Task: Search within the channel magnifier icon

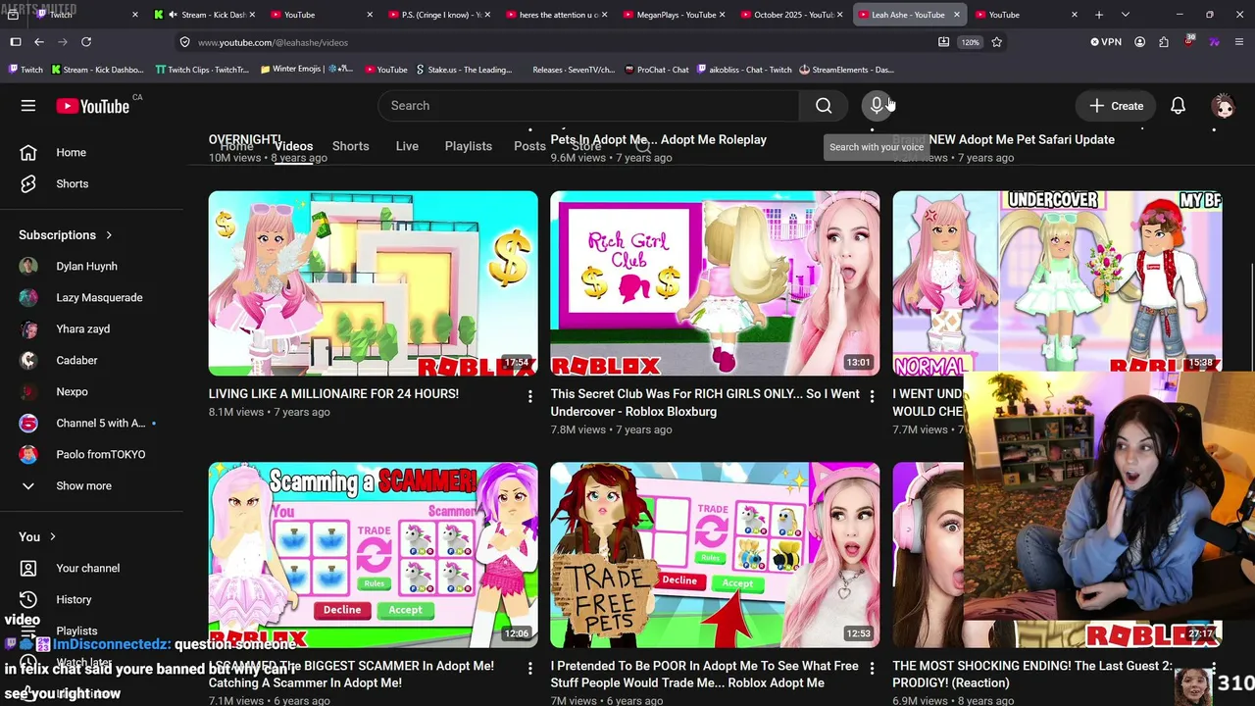Action: [643, 146]
